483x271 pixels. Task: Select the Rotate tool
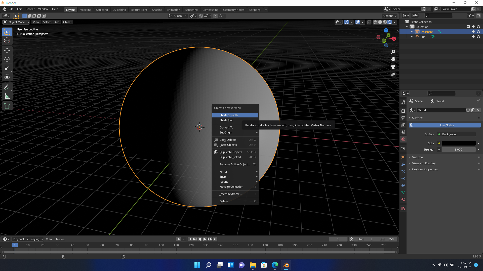pos(7,59)
